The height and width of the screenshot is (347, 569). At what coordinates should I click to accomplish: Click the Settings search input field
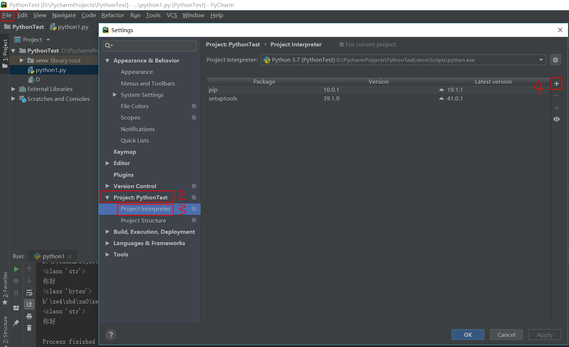[150, 46]
